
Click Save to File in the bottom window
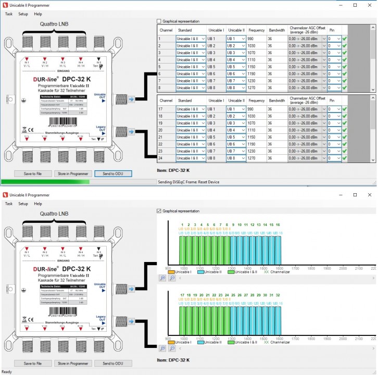(x=29, y=363)
